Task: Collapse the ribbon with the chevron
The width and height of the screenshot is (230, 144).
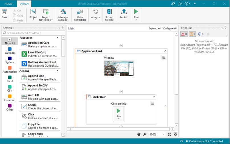Action: coord(195,4)
